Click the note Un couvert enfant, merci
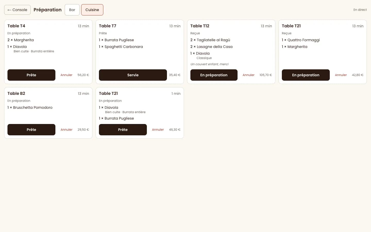The width and height of the screenshot is (371, 232). pyautogui.click(x=209, y=64)
